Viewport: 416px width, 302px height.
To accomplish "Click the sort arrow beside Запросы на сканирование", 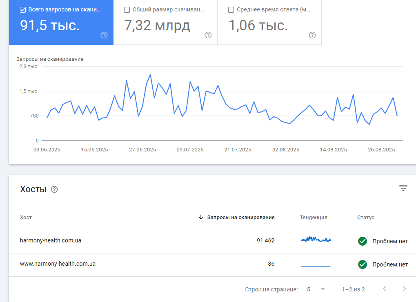I will point(201,217).
